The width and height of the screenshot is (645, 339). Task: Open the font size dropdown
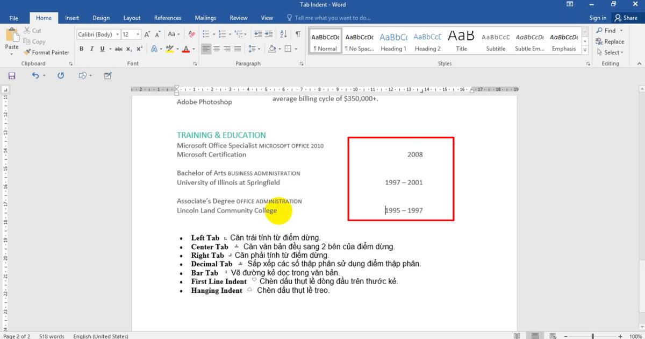(x=138, y=34)
